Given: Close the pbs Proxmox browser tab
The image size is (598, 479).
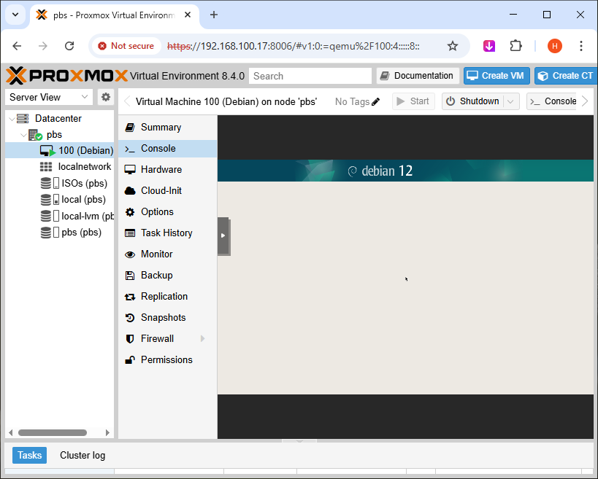Looking at the screenshot, I should [188, 15].
